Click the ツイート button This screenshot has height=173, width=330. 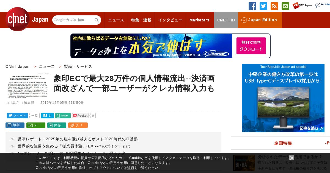point(17,116)
